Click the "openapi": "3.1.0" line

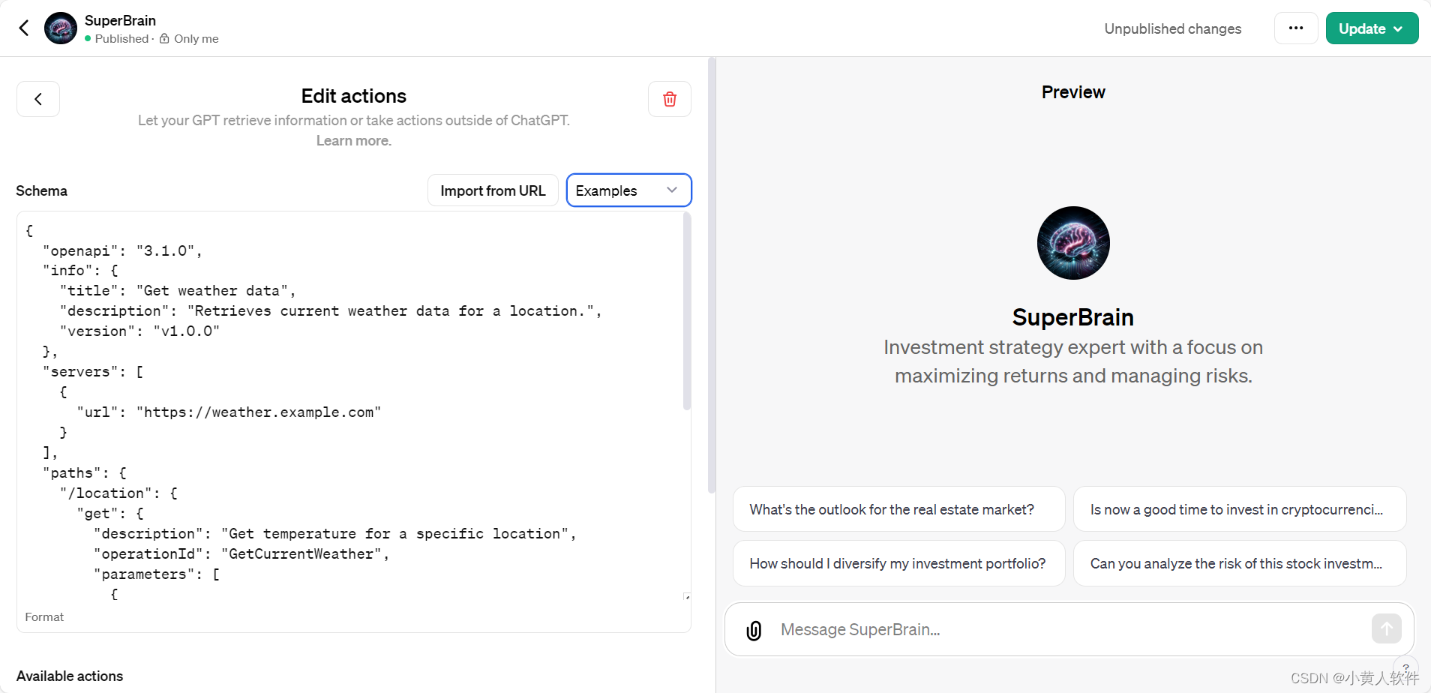pyautogui.click(x=122, y=250)
